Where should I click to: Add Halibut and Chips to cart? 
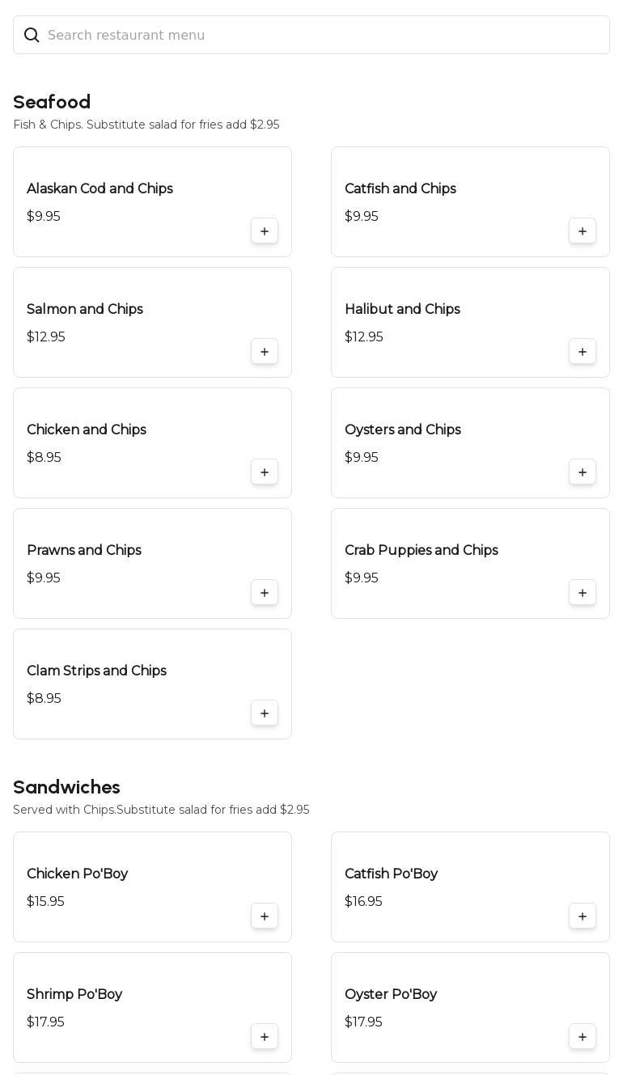point(583,352)
